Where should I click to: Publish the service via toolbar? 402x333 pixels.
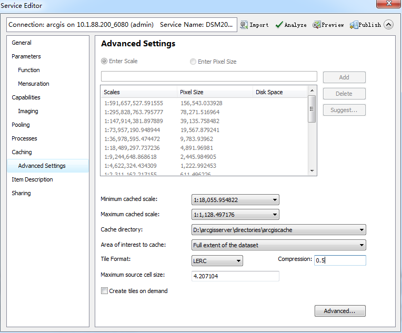(365, 25)
